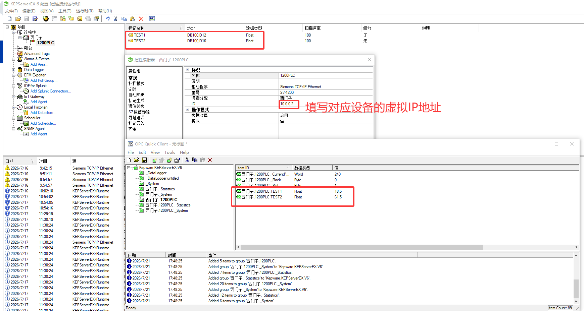The height and width of the screenshot is (311, 584).
Task: Click Open project icon in KEPServerEX main toolbar
Action: point(18,19)
